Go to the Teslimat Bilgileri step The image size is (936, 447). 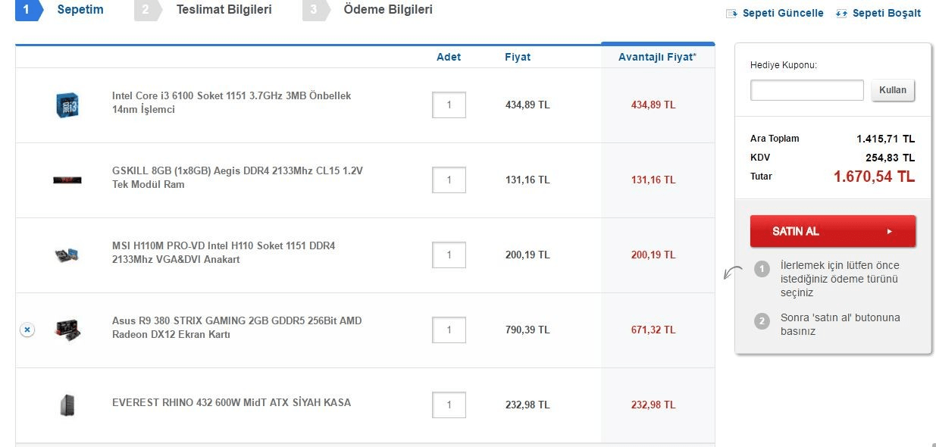coord(224,10)
